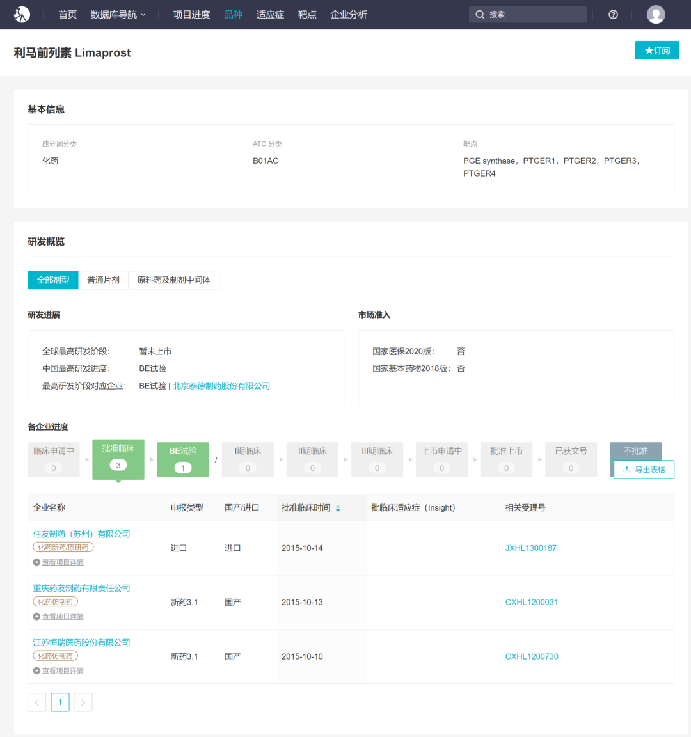691x737 pixels.
Task: Open 江苏恒瑞医药股份有限公司 link
Action: tap(81, 642)
